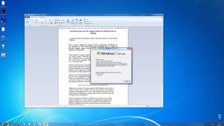This screenshot has width=224, height=126.
Task: Select justify text alignment
Action: (61, 23)
